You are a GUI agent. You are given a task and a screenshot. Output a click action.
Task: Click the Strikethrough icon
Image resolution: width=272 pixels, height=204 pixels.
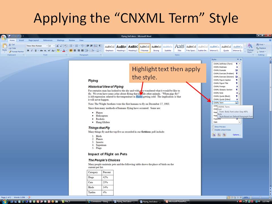(x=41, y=50)
